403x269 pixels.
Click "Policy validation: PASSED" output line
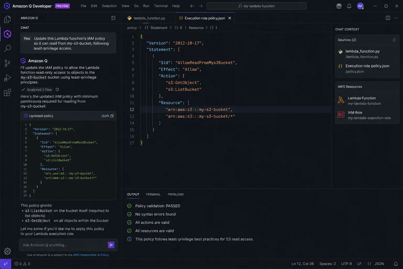coord(158,206)
